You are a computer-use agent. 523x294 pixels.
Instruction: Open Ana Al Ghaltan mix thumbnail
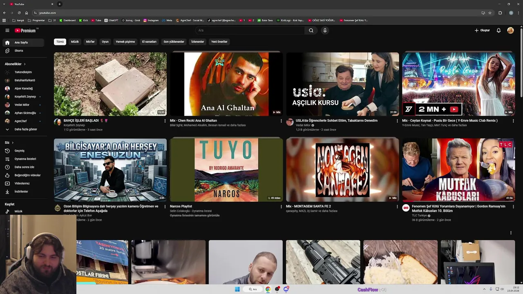(x=226, y=84)
